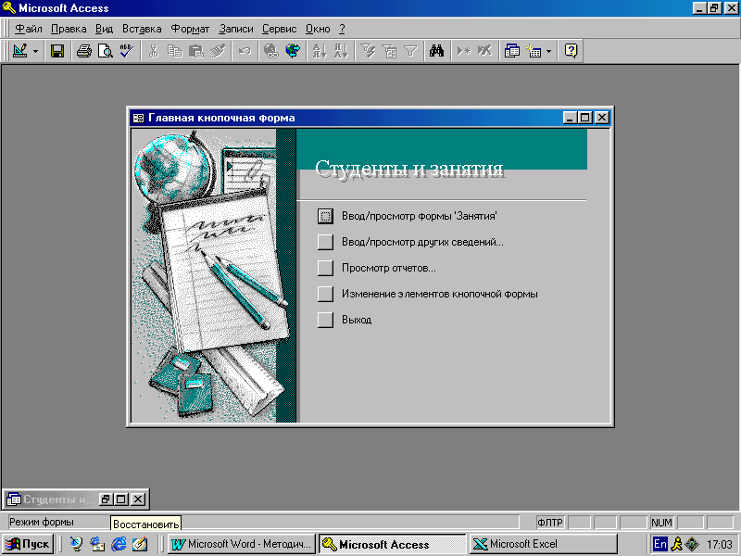The width and height of the screenshot is (741, 556).
Task: Click the 17:03 system clock
Action: coord(720,544)
